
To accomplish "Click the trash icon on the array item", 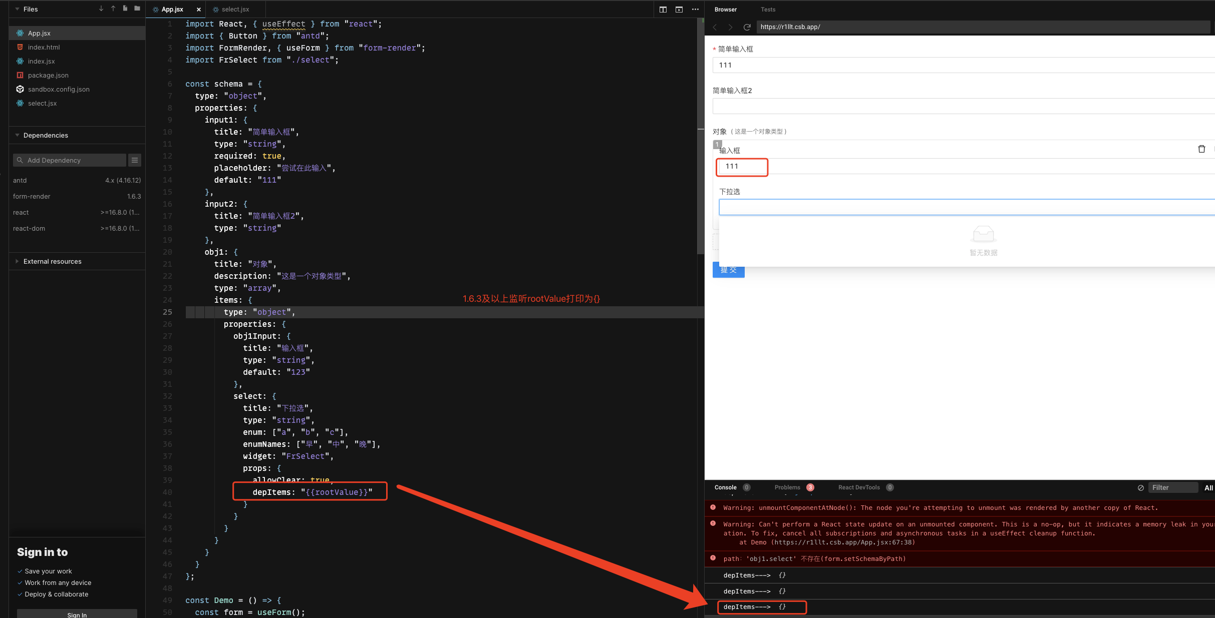I will [x=1201, y=149].
